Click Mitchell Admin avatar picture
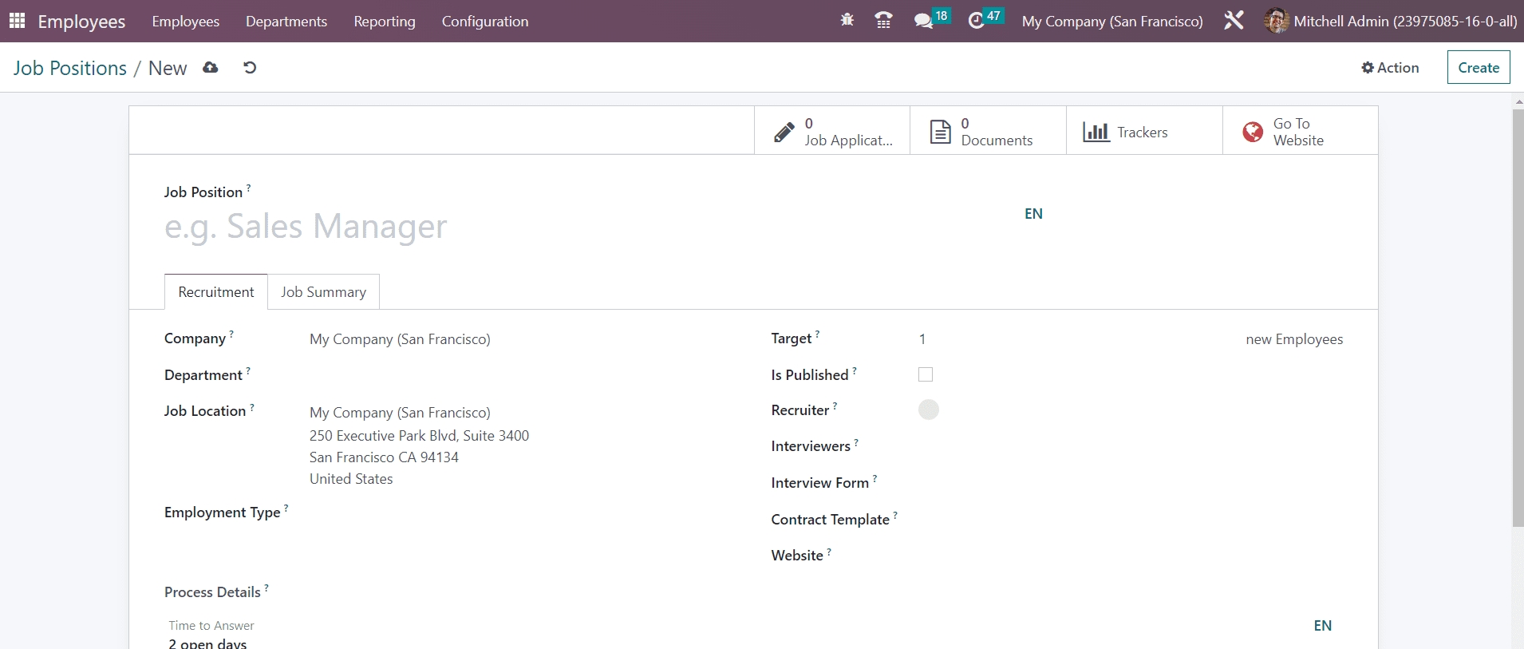This screenshot has width=1524, height=649. click(x=1276, y=21)
